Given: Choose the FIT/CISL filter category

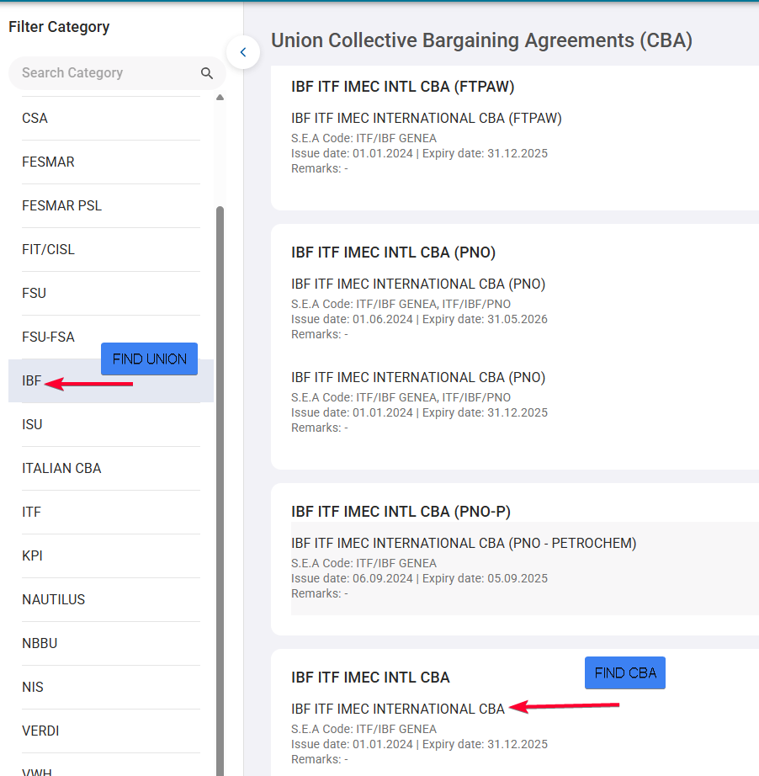Looking at the screenshot, I should click(111, 249).
